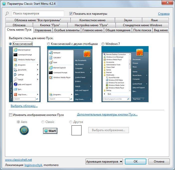Switch to the Общее поведение tab

pyautogui.click(x=118, y=30)
